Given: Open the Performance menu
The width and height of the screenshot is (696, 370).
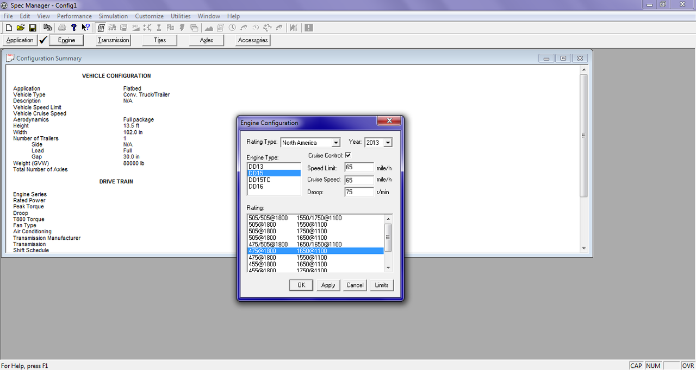Looking at the screenshot, I should (x=74, y=16).
